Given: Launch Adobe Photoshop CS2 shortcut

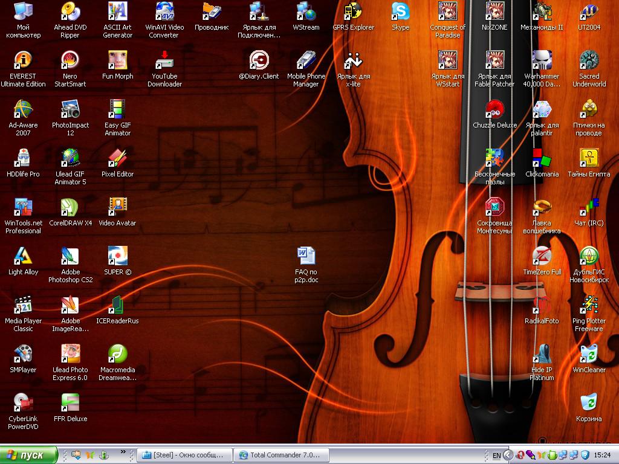Looking at the screenshot, I should click(70, 256).
